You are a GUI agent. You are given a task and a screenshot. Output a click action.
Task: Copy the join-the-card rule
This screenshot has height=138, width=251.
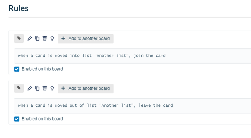(x=37, y=39)
